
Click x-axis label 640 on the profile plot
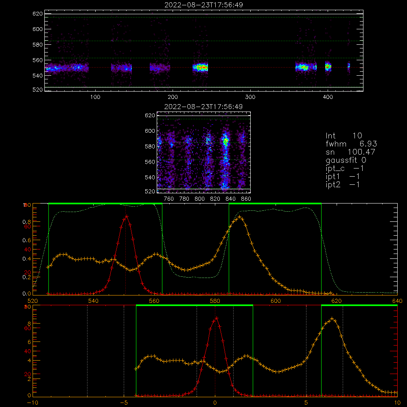click(397, 301)
